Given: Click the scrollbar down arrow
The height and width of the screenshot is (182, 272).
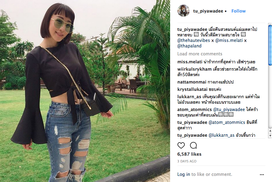Looking at the screenshot, I should pos(270,136).
